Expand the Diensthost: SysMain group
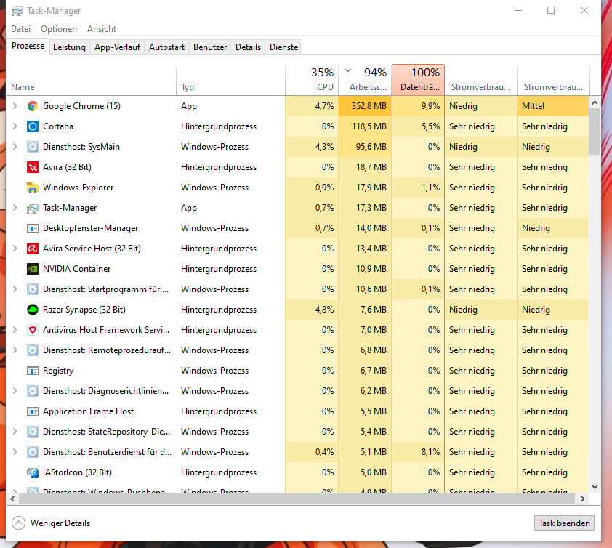 (x=15, y=146)
